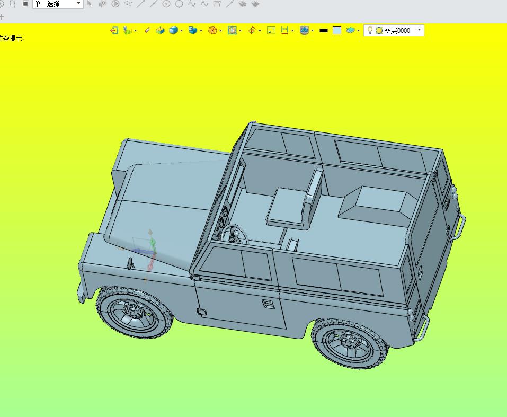The width and height of the screenshot is (507, 417).
Task: Toggle the yellow circle layer state
Action: (x=379, y=30)
